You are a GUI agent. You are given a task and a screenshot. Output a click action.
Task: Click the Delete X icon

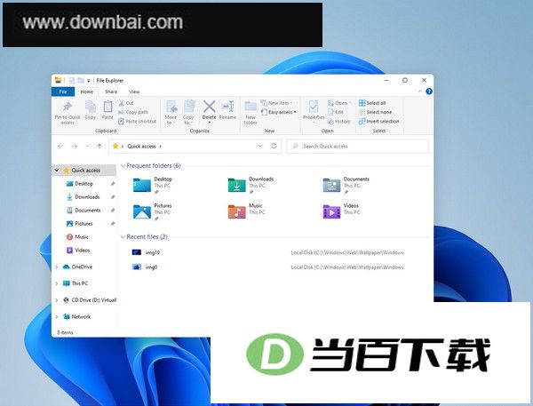(x=209, y=107)
